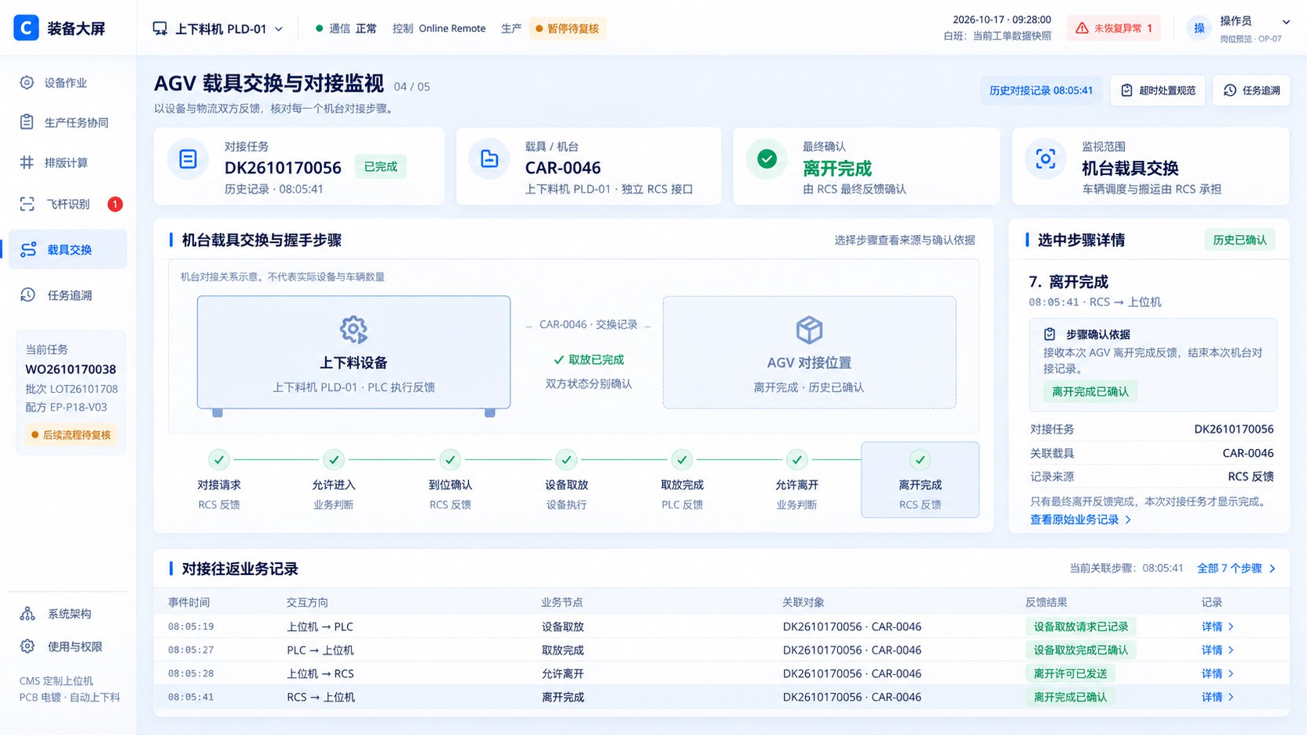Open 详情 for the 08:05:28 record
The height and width of the screenshot is (735, 1307).
[x=1217, y=673]
